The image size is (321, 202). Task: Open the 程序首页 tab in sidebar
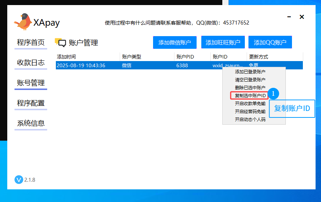click(x=31, y=43)
